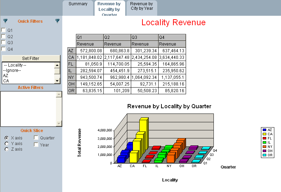
Task: Click inside the Active Filters list box
Action: point(28,109)
